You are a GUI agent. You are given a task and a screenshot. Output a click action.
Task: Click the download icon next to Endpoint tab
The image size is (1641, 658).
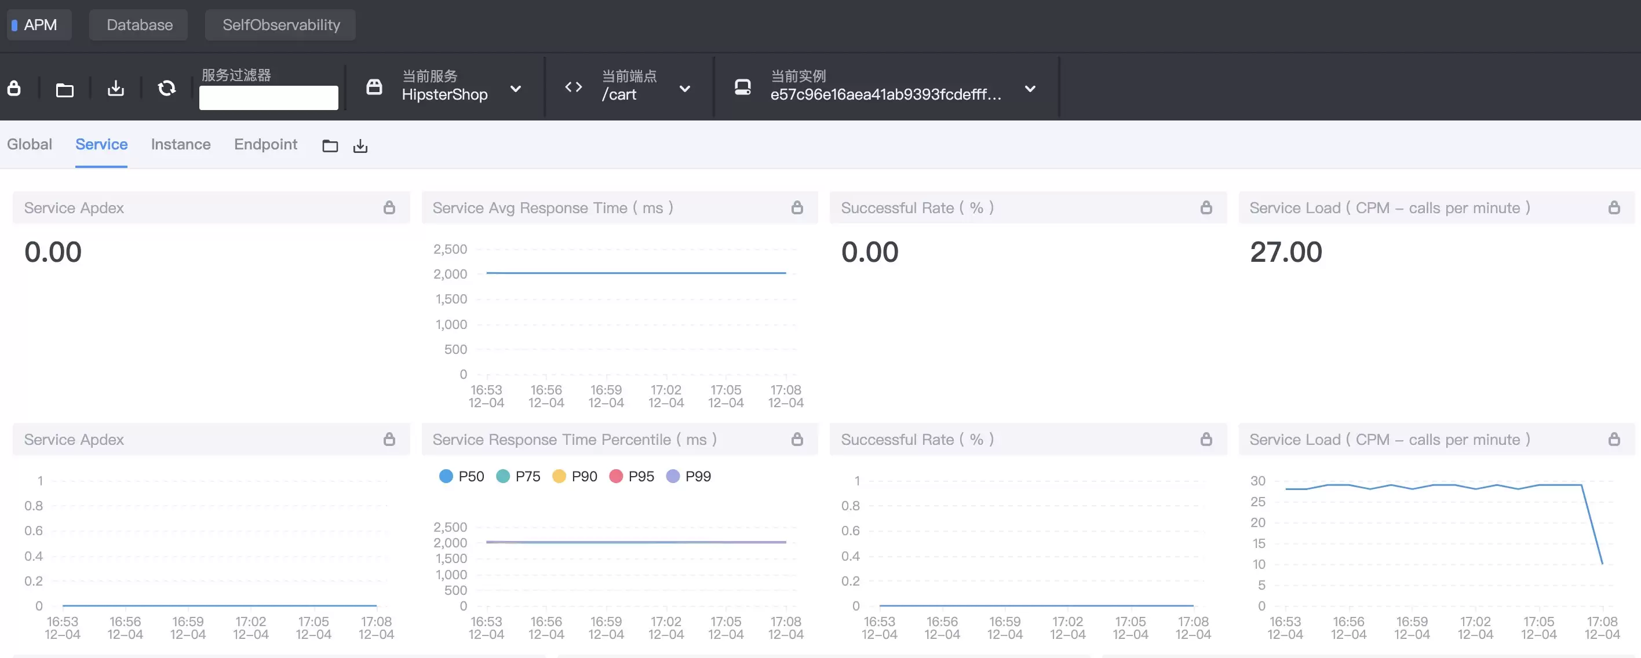(360, 146)
